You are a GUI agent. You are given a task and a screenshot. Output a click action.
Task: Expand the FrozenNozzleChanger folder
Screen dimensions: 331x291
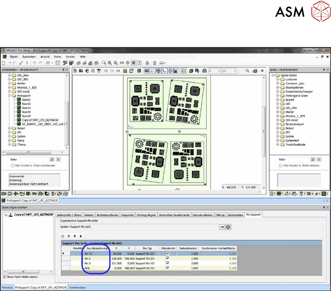(278, 91)
